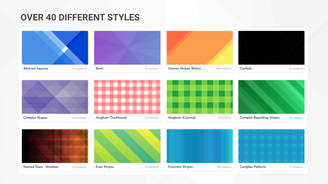The height and width of the screenshot is (184, 328).
Task: Click the 69 Gradients count
Action: pyautogui.click(x=152, y=167)
